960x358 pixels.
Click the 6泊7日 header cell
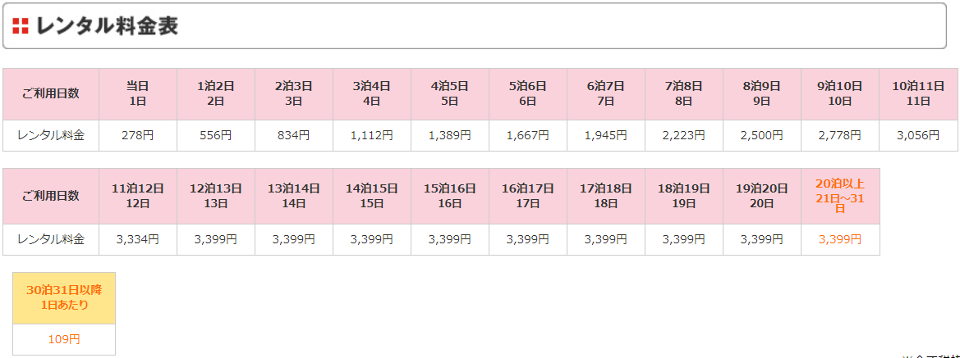[605, 93]
